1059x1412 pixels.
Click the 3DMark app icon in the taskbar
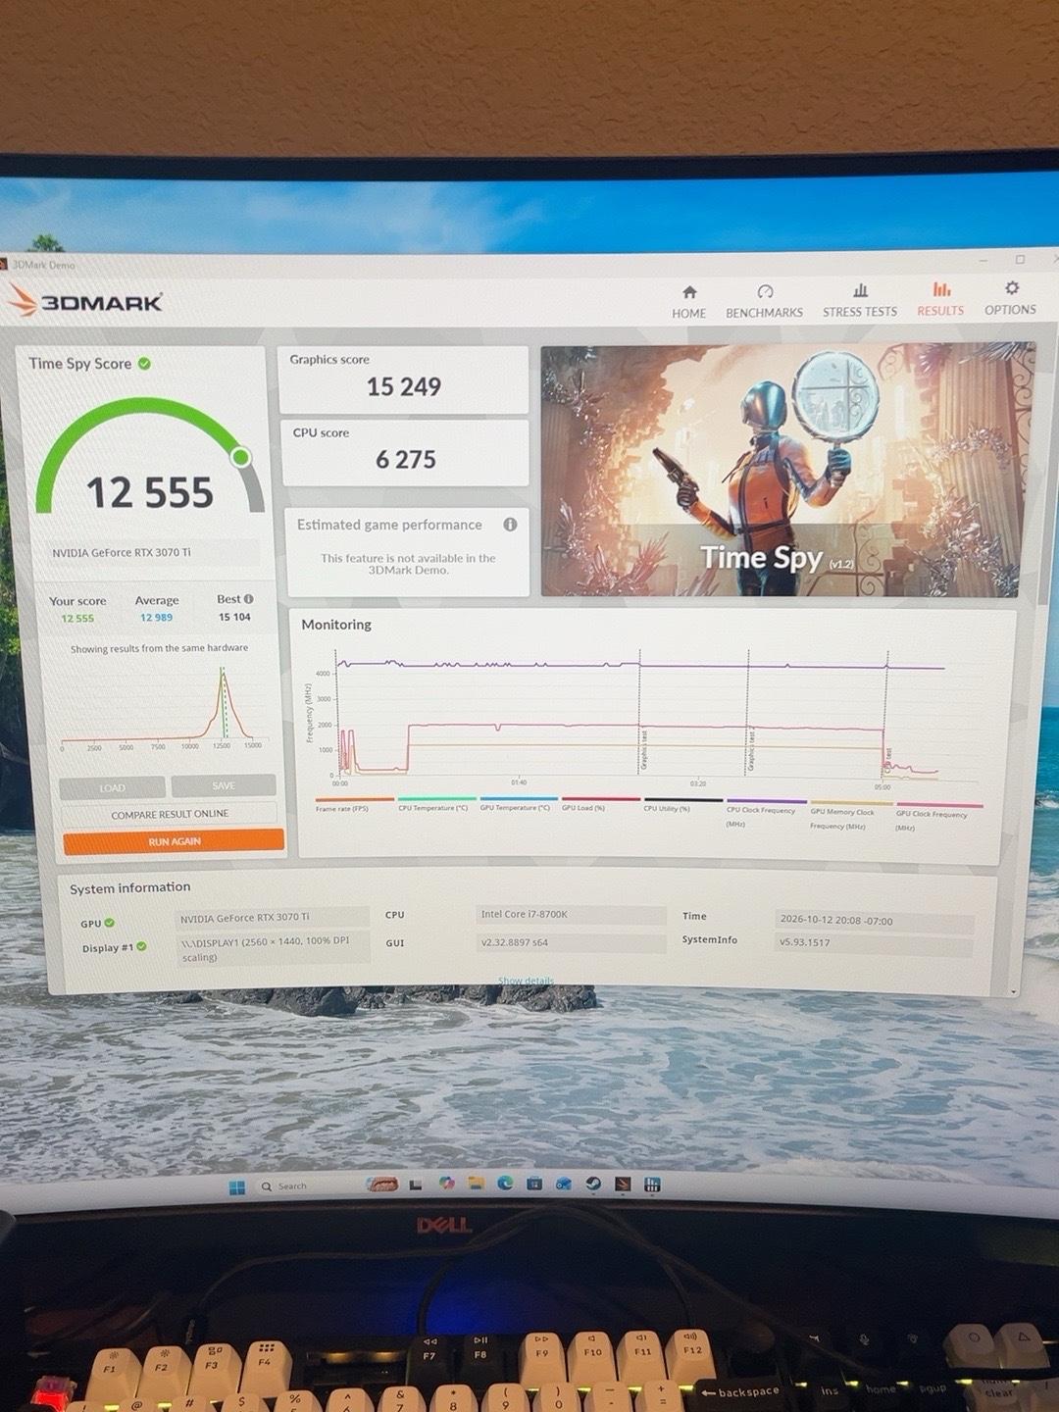tap(623, 1185)
